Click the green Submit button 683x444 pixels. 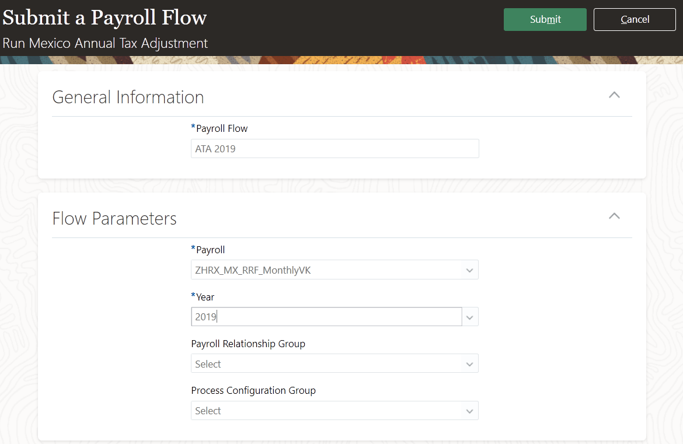[545, 19]
